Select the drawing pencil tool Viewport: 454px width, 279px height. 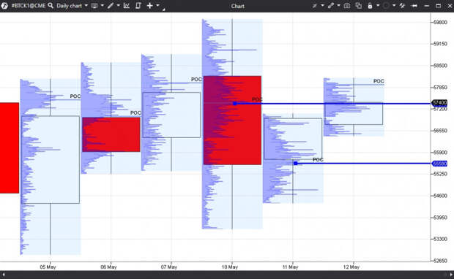(111, 6)
